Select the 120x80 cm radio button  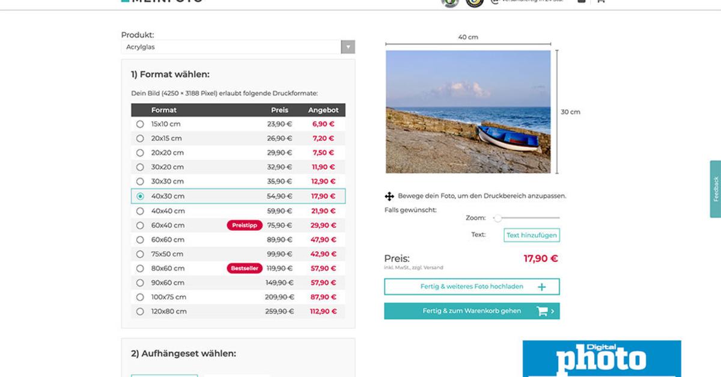[x=140, y=312]
